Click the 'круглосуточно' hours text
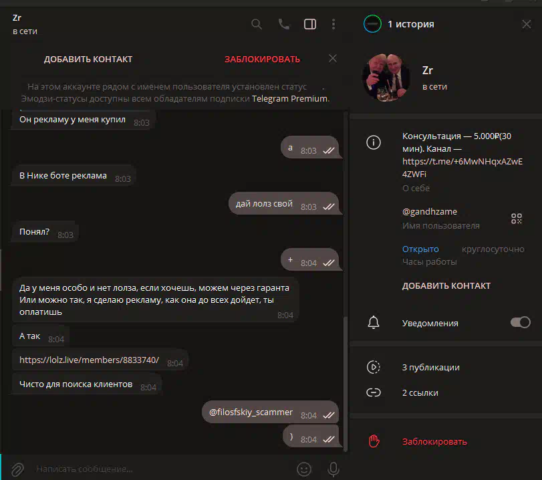 pyautogui.click(x=493, y=249)
